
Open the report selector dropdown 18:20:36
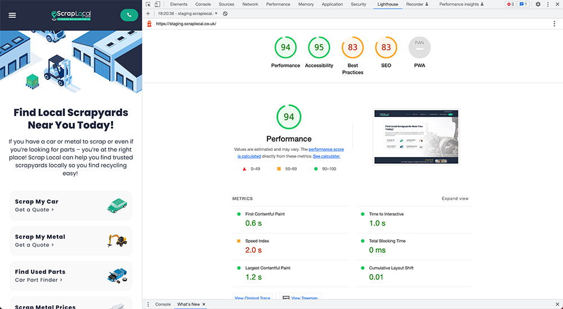point(187,14)
